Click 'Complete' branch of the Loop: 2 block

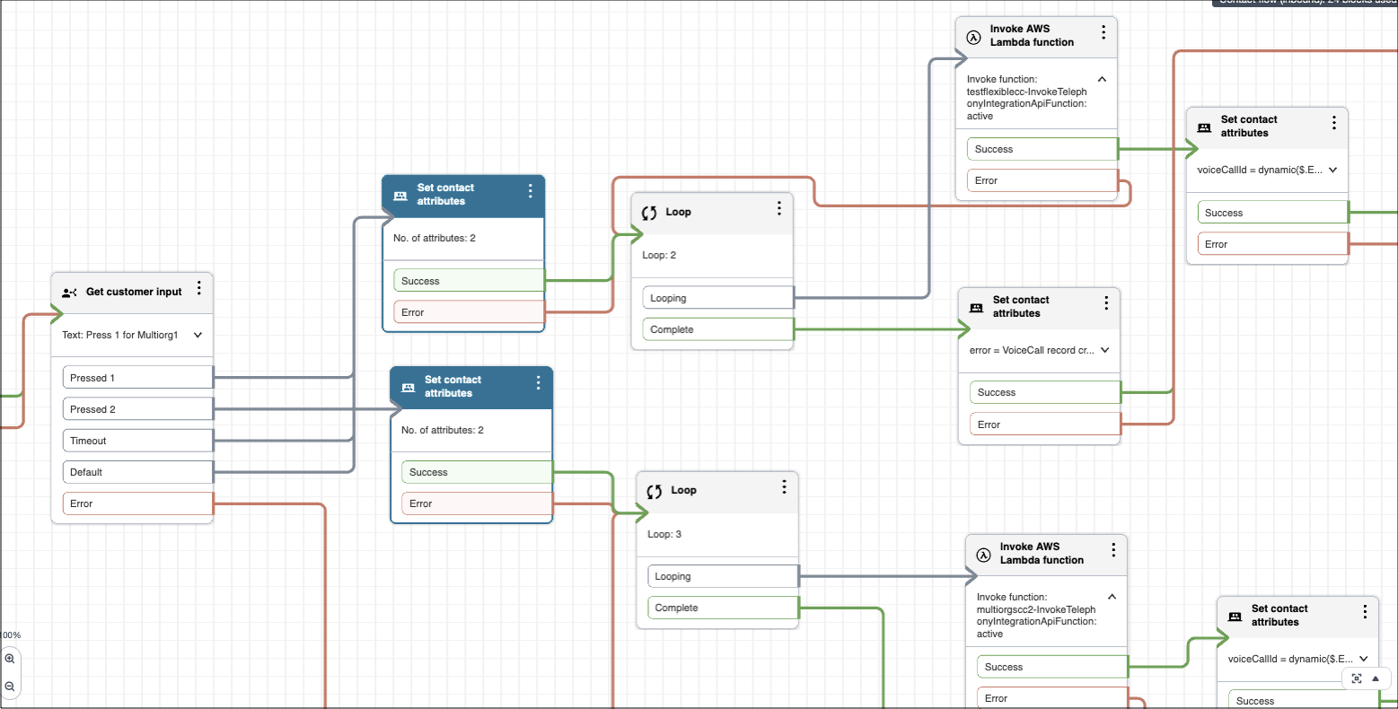[x=718, y=329]
